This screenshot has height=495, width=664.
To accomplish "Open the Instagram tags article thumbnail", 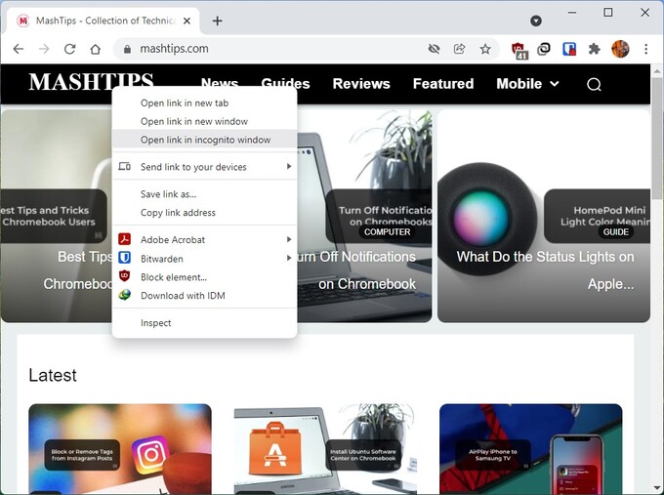I will 120,449.
